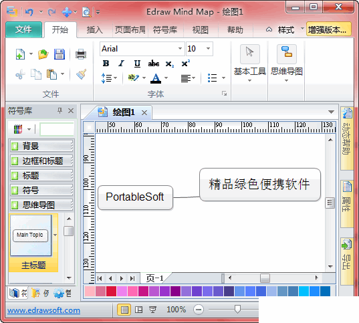Open the 基本工具 basic tools group

point(250,63)
